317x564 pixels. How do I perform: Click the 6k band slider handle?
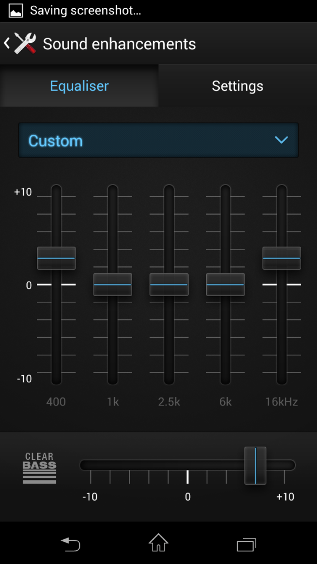click(225, 284)
